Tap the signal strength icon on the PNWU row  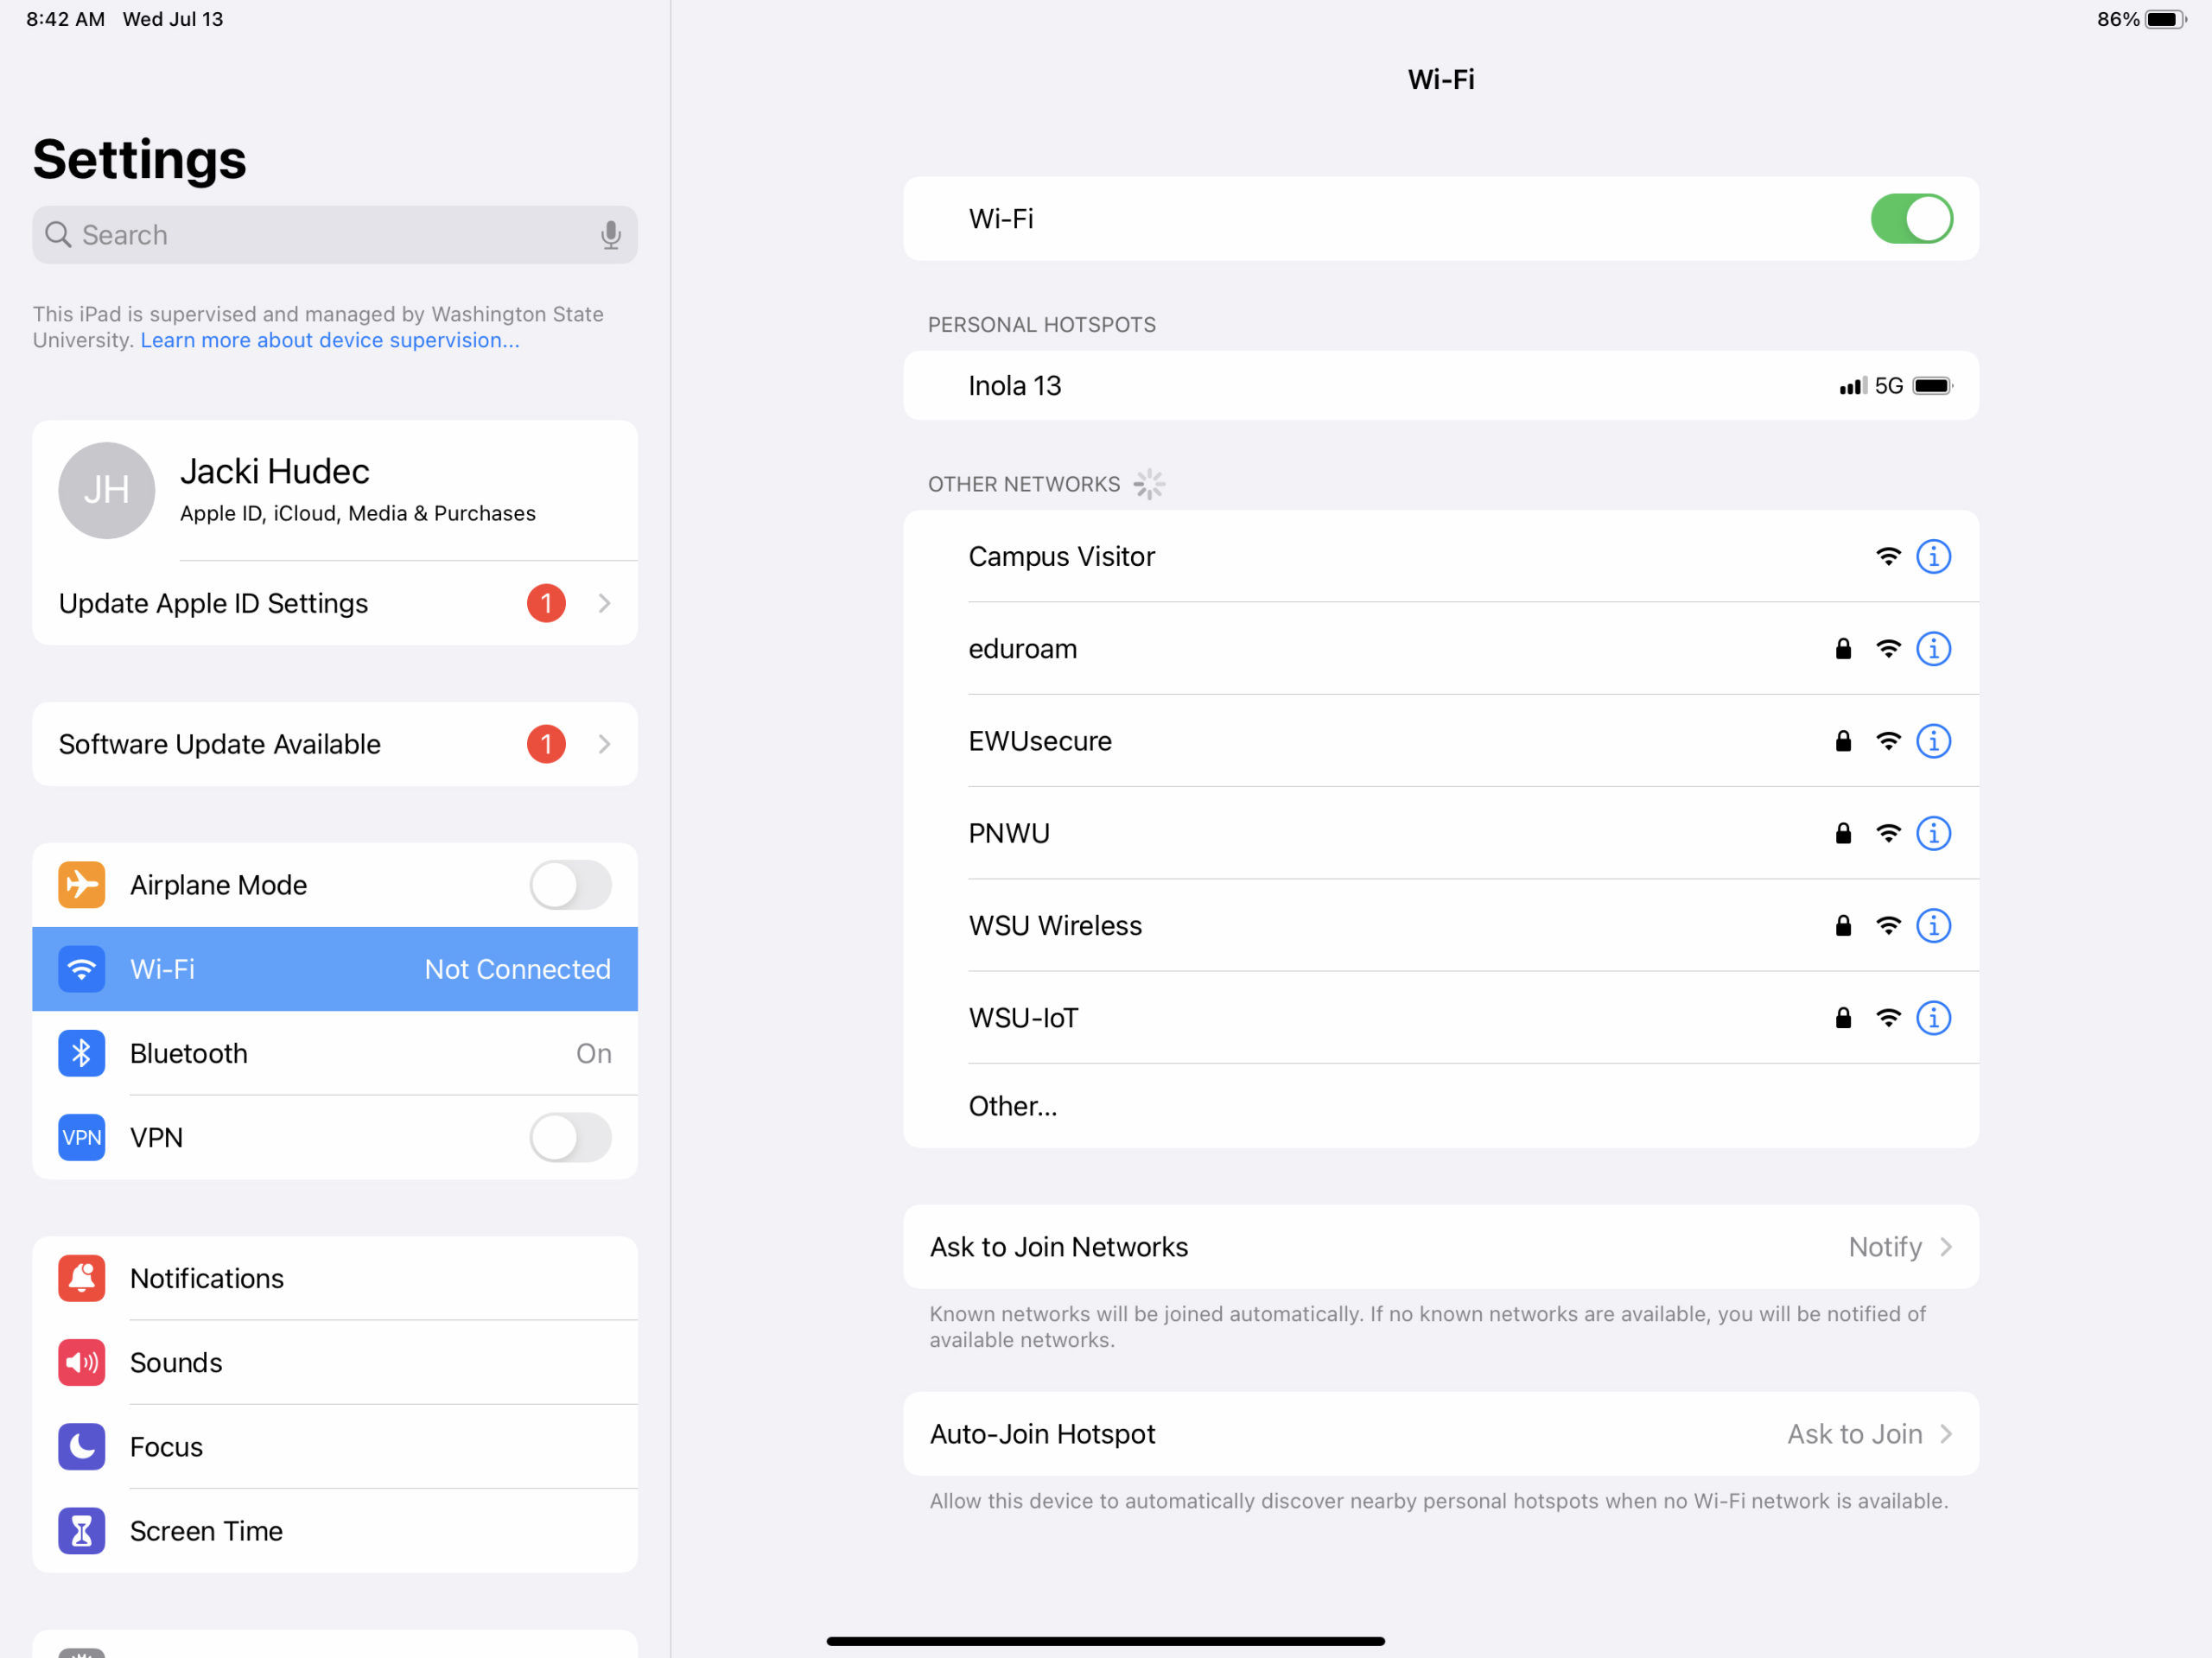pos(1887,833)
